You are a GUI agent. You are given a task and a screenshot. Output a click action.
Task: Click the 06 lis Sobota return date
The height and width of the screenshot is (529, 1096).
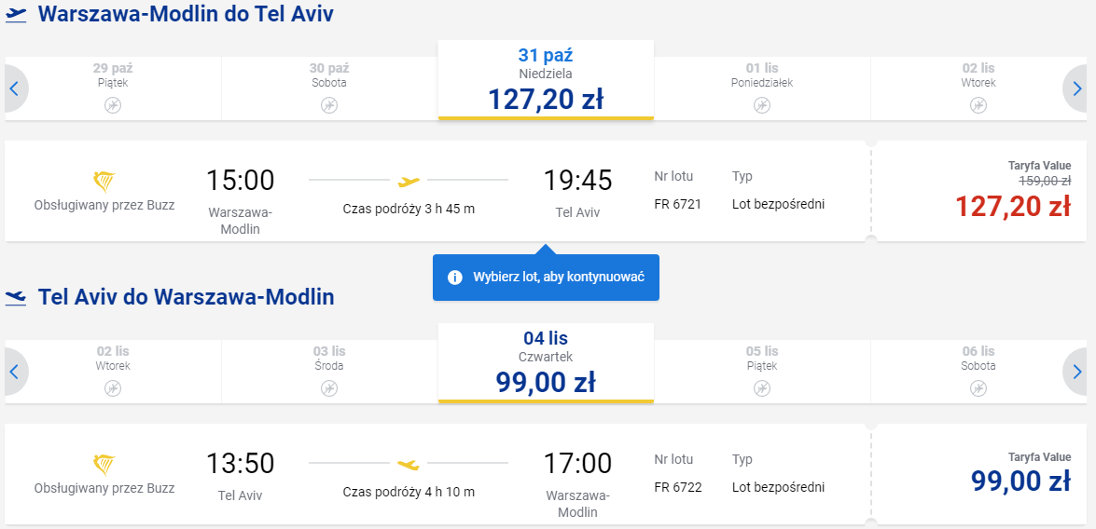pos(978,372)
